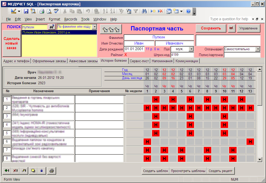266x183 pixels.
Task: Click the Сохранить button
Action: pos(211,28)
